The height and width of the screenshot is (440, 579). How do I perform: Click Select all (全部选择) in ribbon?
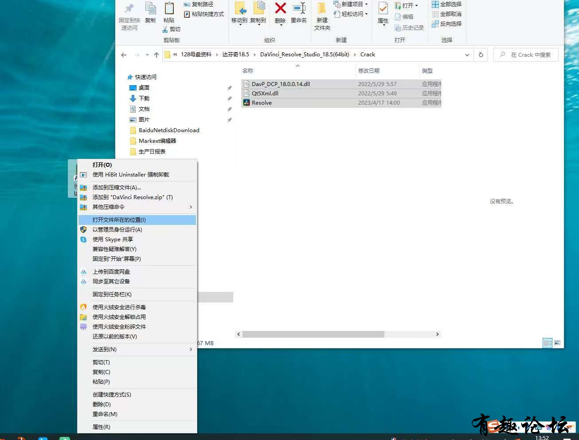click(446, 4)
